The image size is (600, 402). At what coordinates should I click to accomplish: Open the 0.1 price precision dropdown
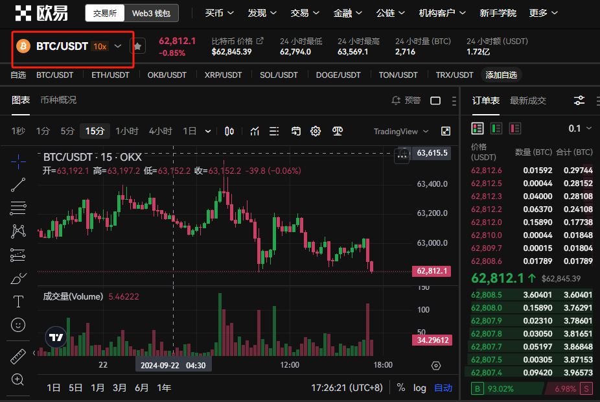(580, 128)
